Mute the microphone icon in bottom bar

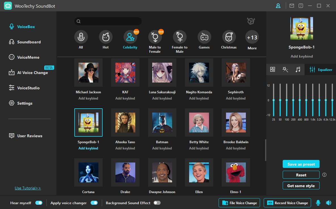(318, 203)
